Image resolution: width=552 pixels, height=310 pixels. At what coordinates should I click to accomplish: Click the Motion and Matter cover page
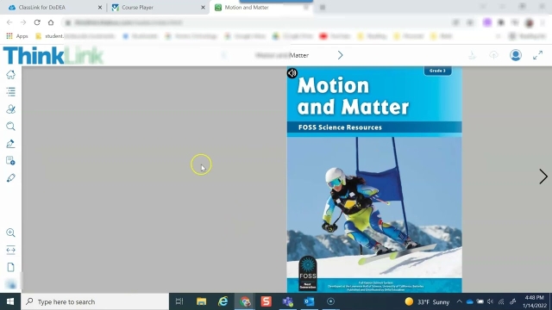(374, 179)
